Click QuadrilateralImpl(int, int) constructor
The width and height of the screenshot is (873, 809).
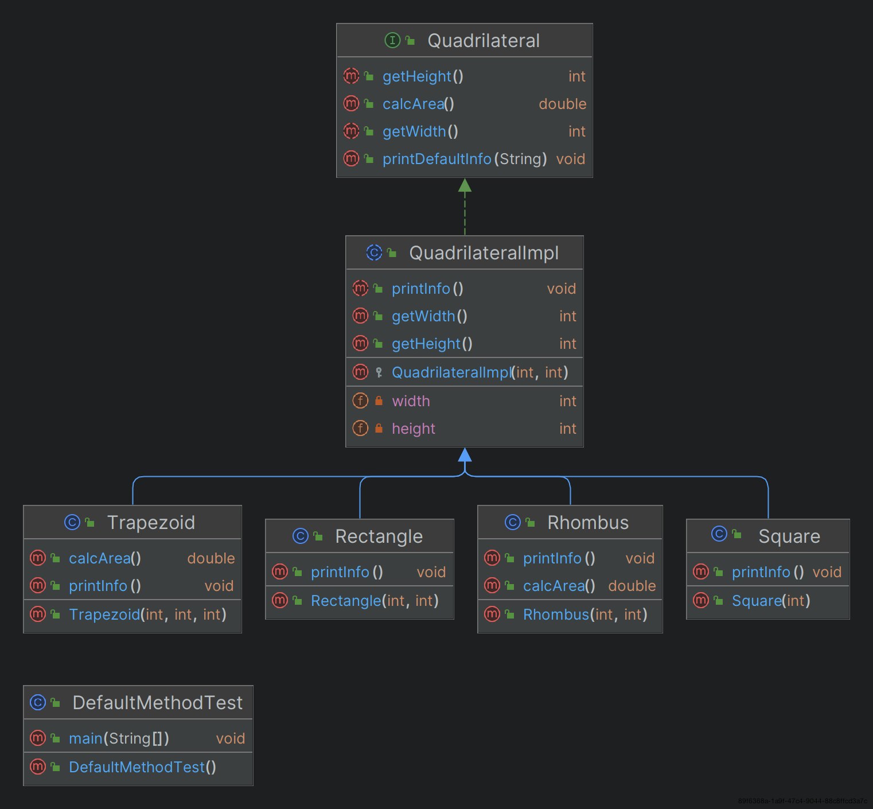480,372
